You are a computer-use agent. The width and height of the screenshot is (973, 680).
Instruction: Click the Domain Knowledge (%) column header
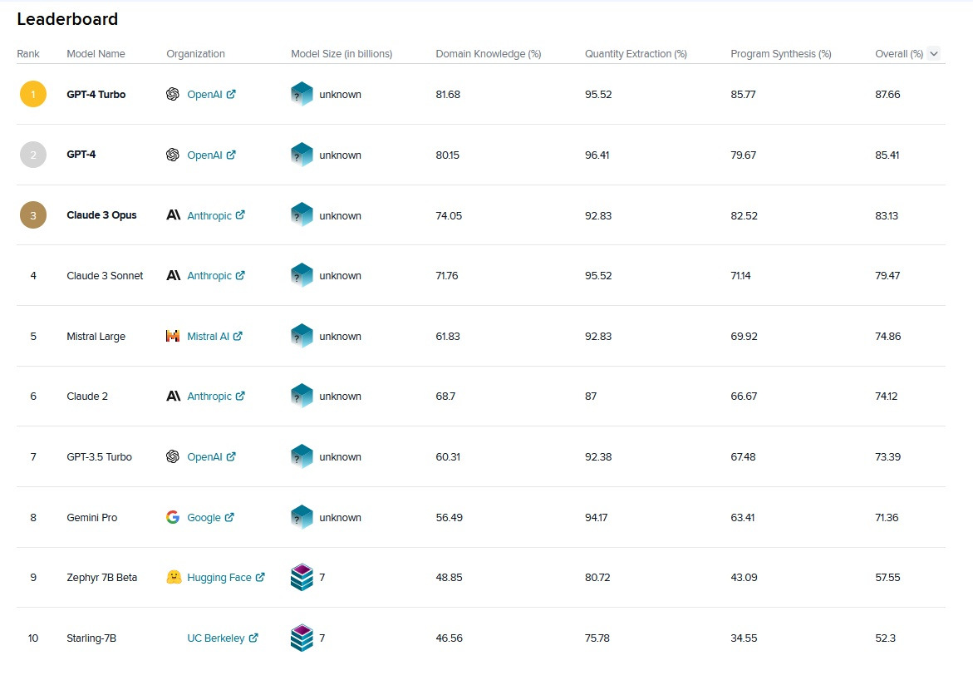pos(488,54)
